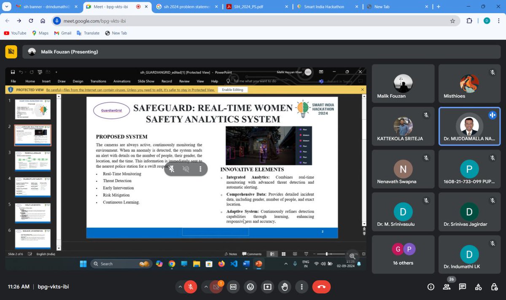
Task: Toggle the PowerPoint Comments pane
Action: point(252,254)
